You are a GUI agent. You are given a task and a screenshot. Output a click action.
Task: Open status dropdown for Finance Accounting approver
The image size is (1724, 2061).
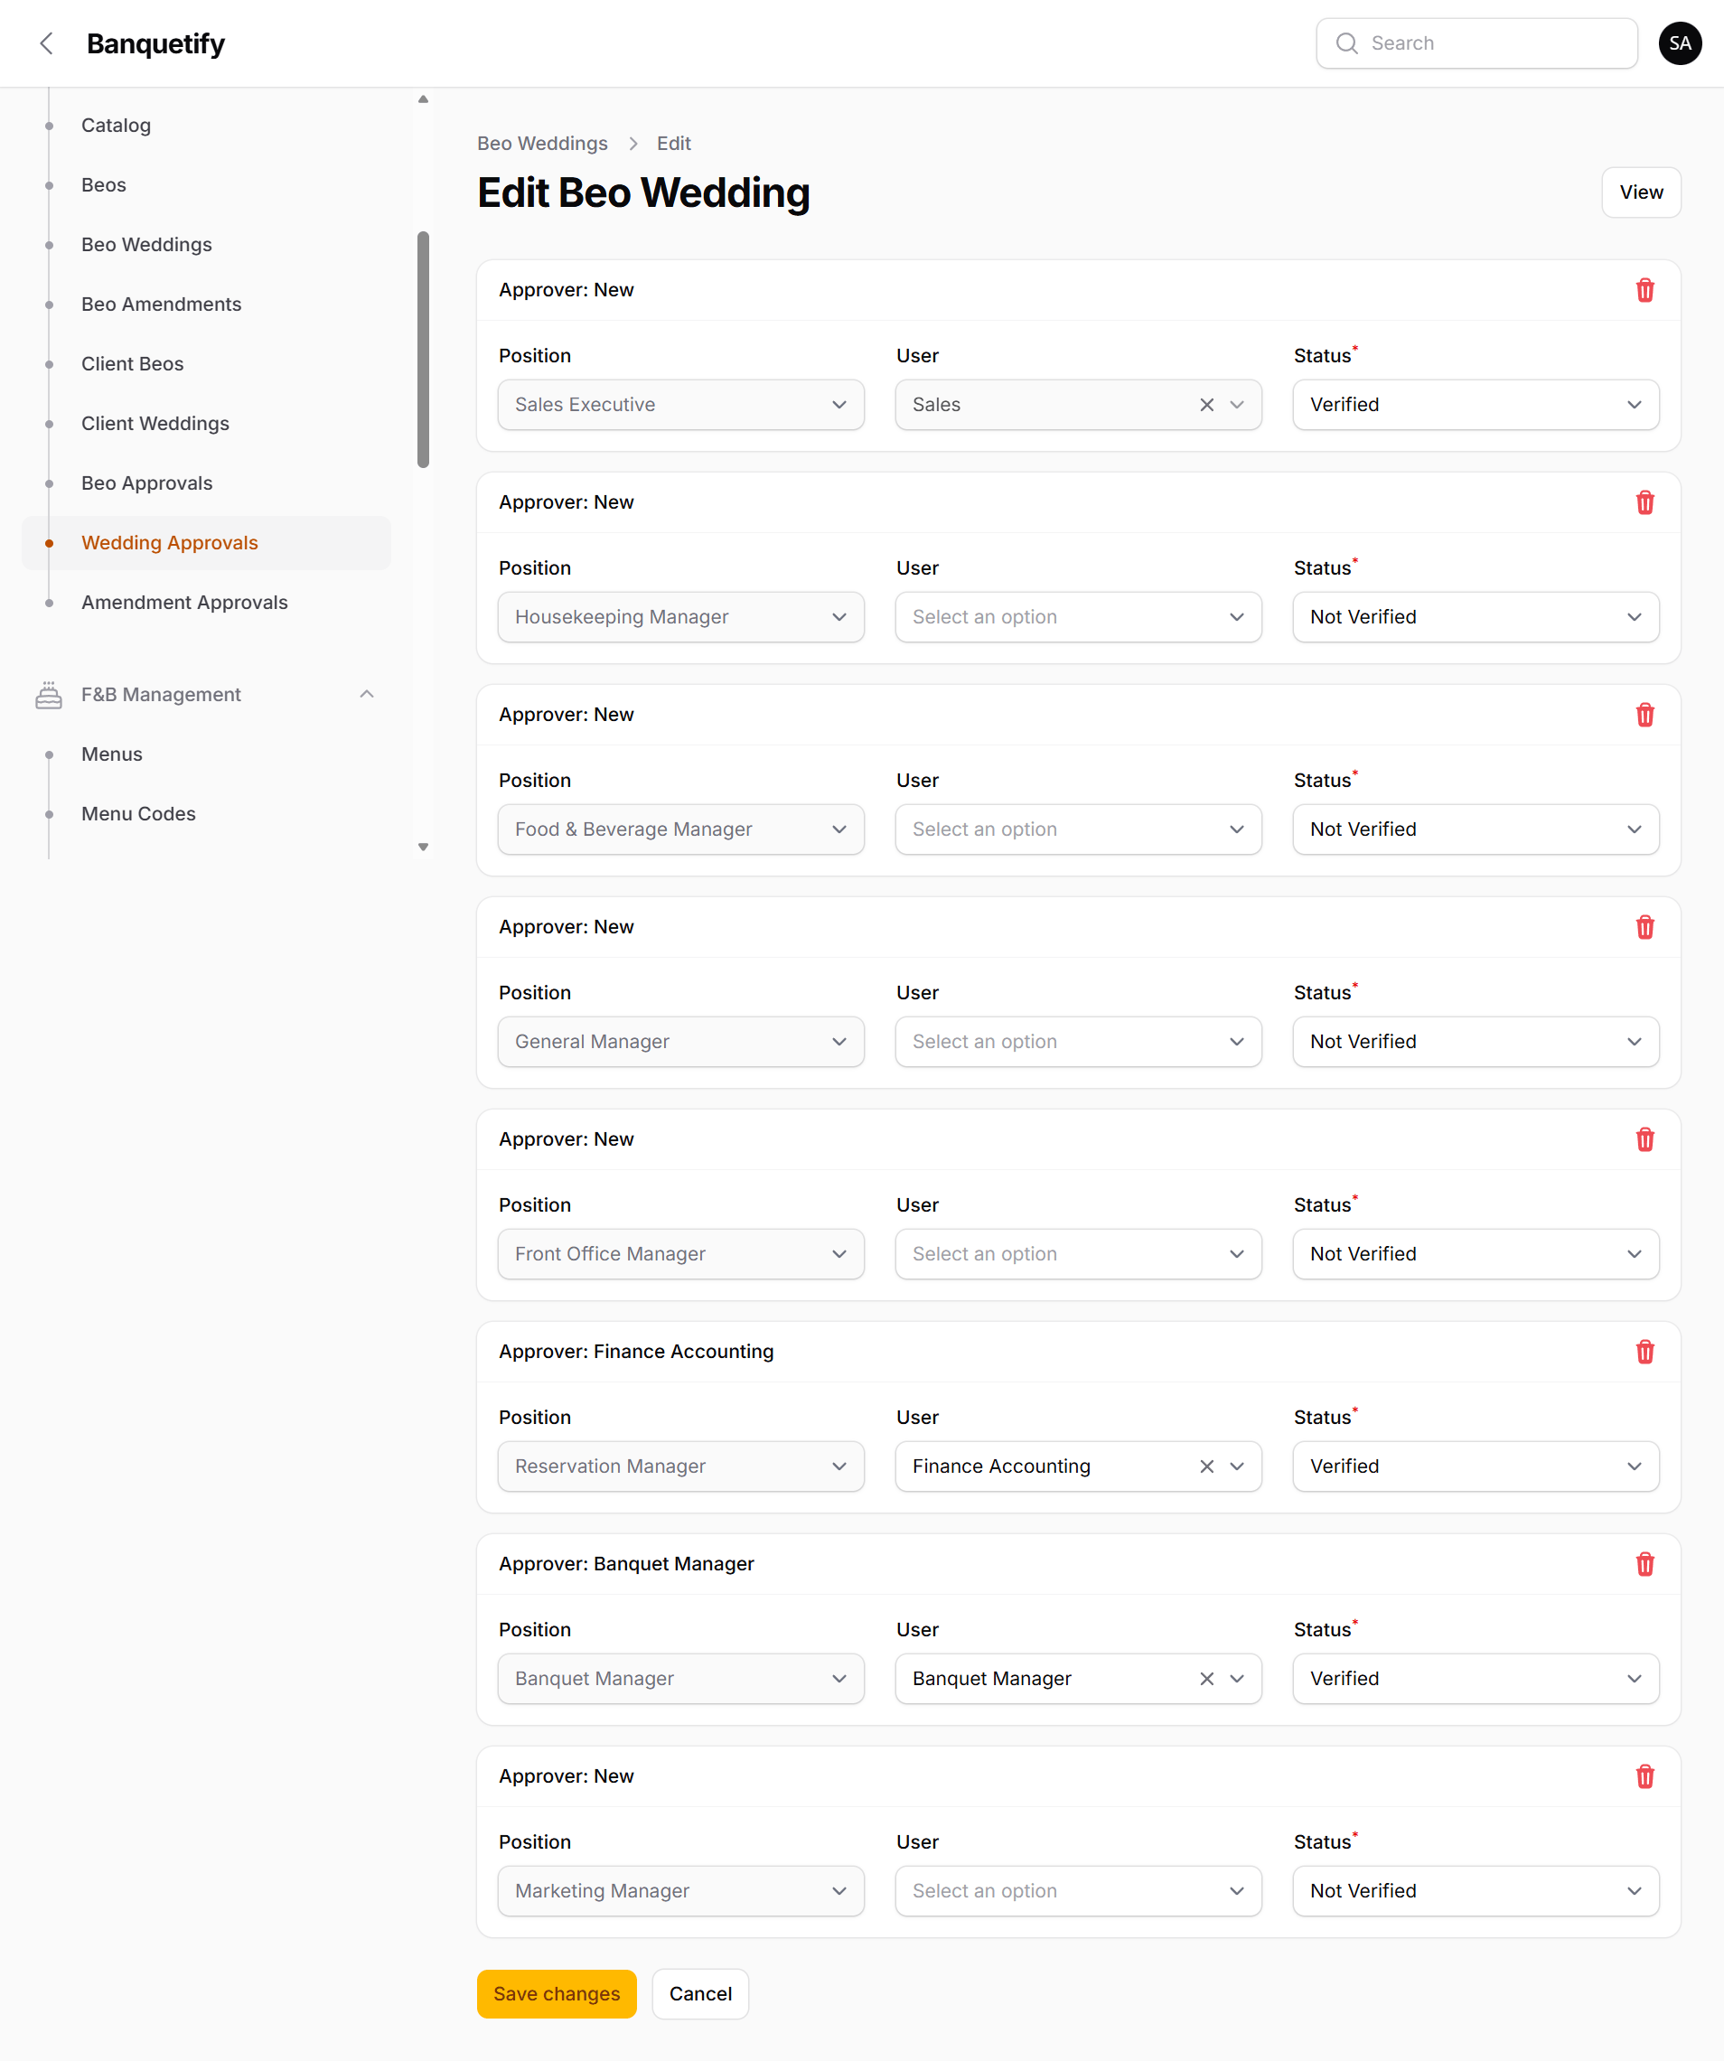(1476, 1466)
